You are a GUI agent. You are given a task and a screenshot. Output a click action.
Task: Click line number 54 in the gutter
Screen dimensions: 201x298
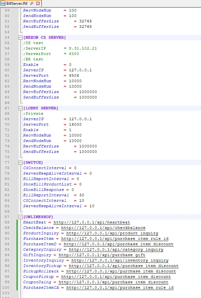pyautogui.click(x=7, y=37)
